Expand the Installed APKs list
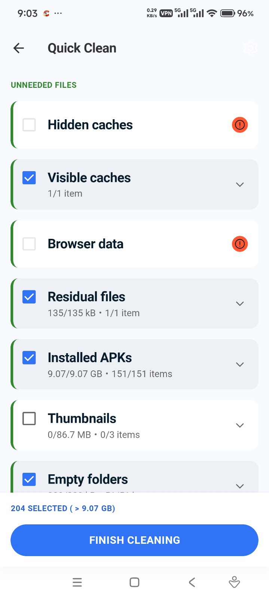Screen dimensions: 269x598 click(240, 364)
